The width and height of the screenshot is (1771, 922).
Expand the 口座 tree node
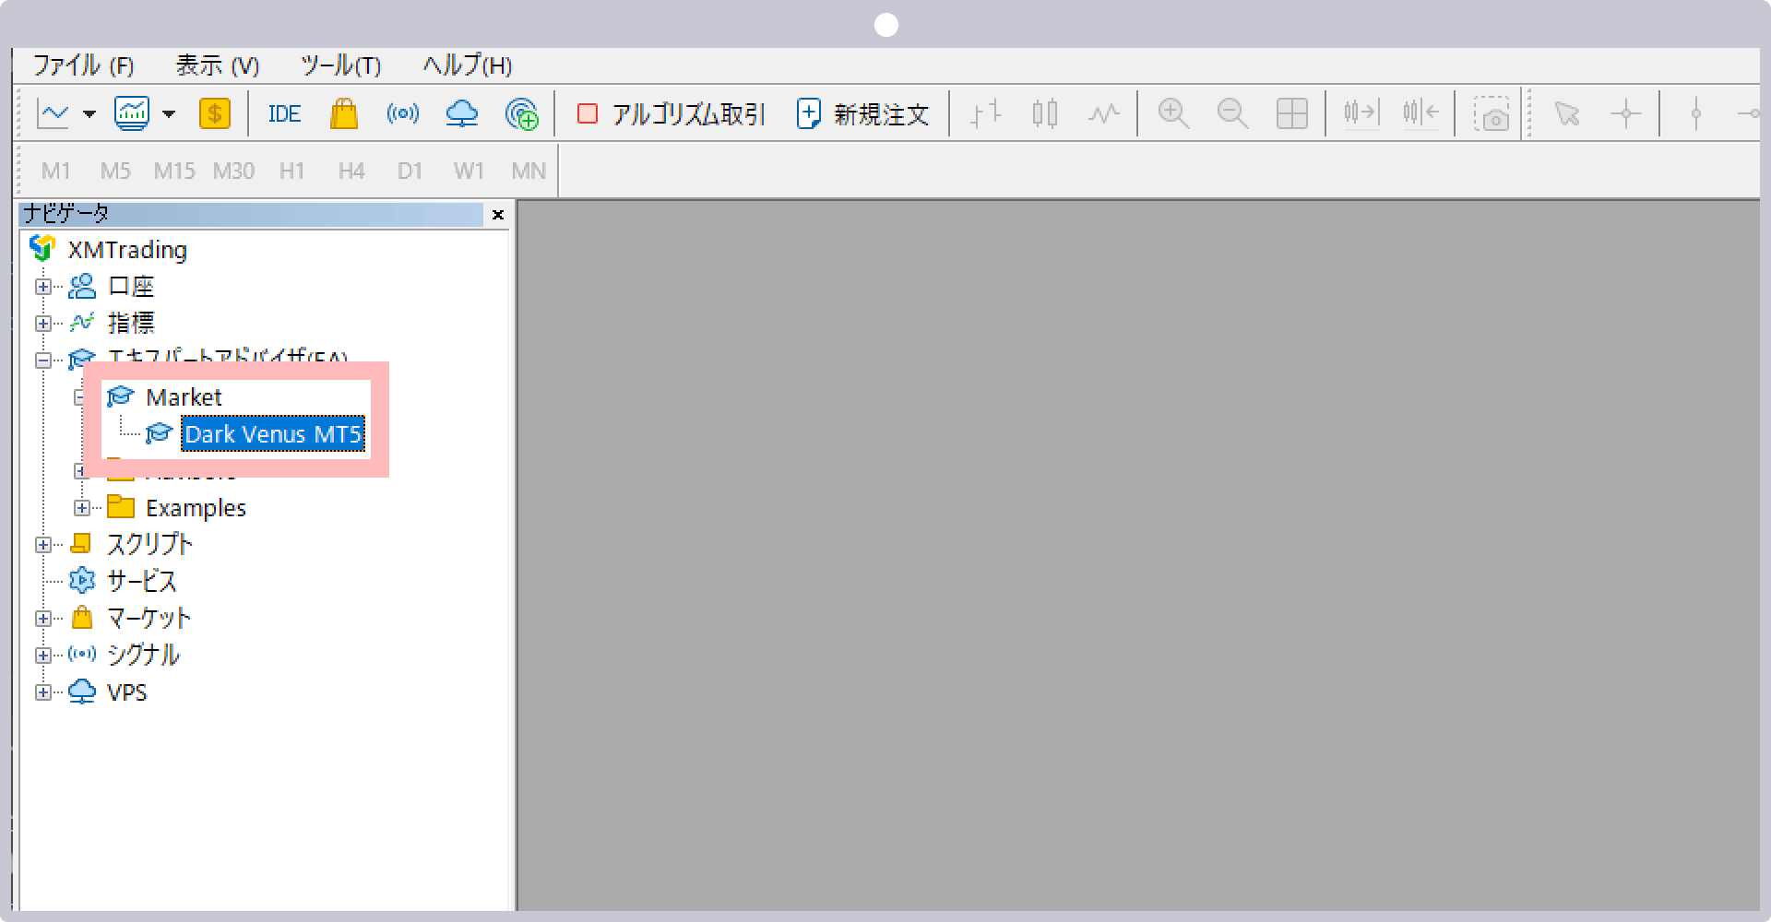click(x=43, y=287)
